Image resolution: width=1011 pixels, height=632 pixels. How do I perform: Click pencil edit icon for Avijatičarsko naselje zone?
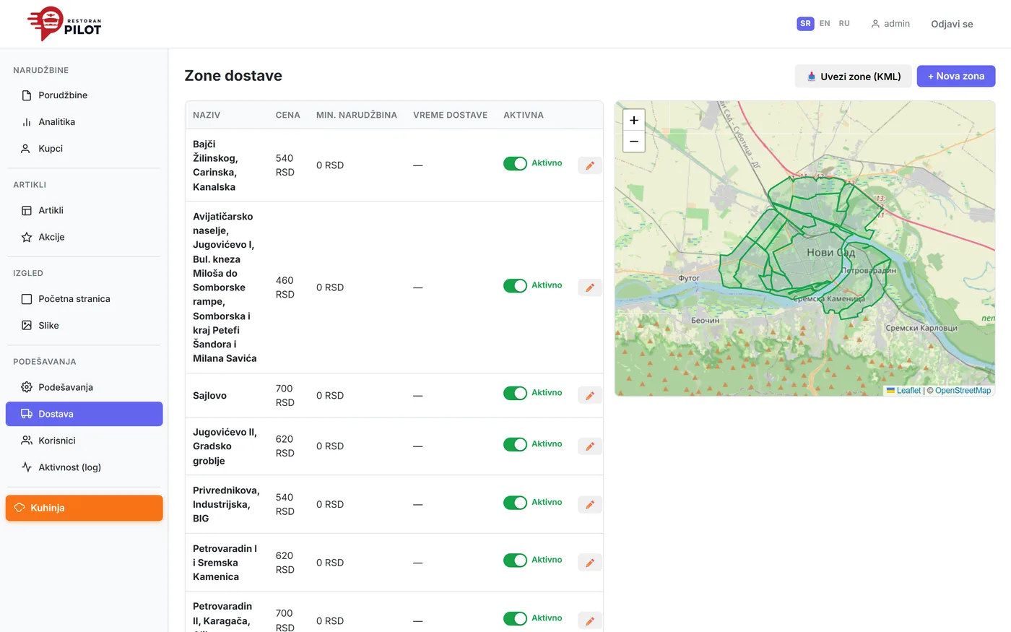click(590, 287)
